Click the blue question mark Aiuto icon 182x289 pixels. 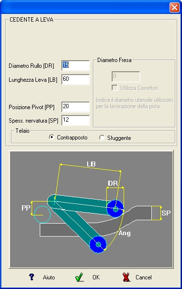[x=32, y=277]
